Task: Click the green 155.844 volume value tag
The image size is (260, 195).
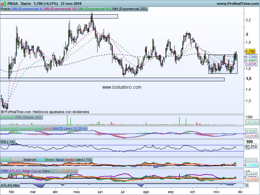Action: (252, 123)
